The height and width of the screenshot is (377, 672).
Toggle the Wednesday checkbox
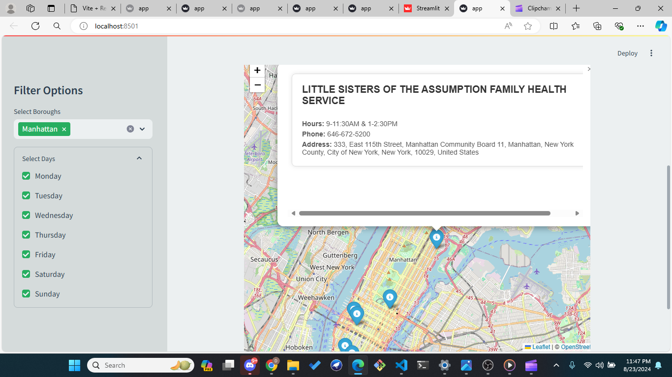pos(26,215)
